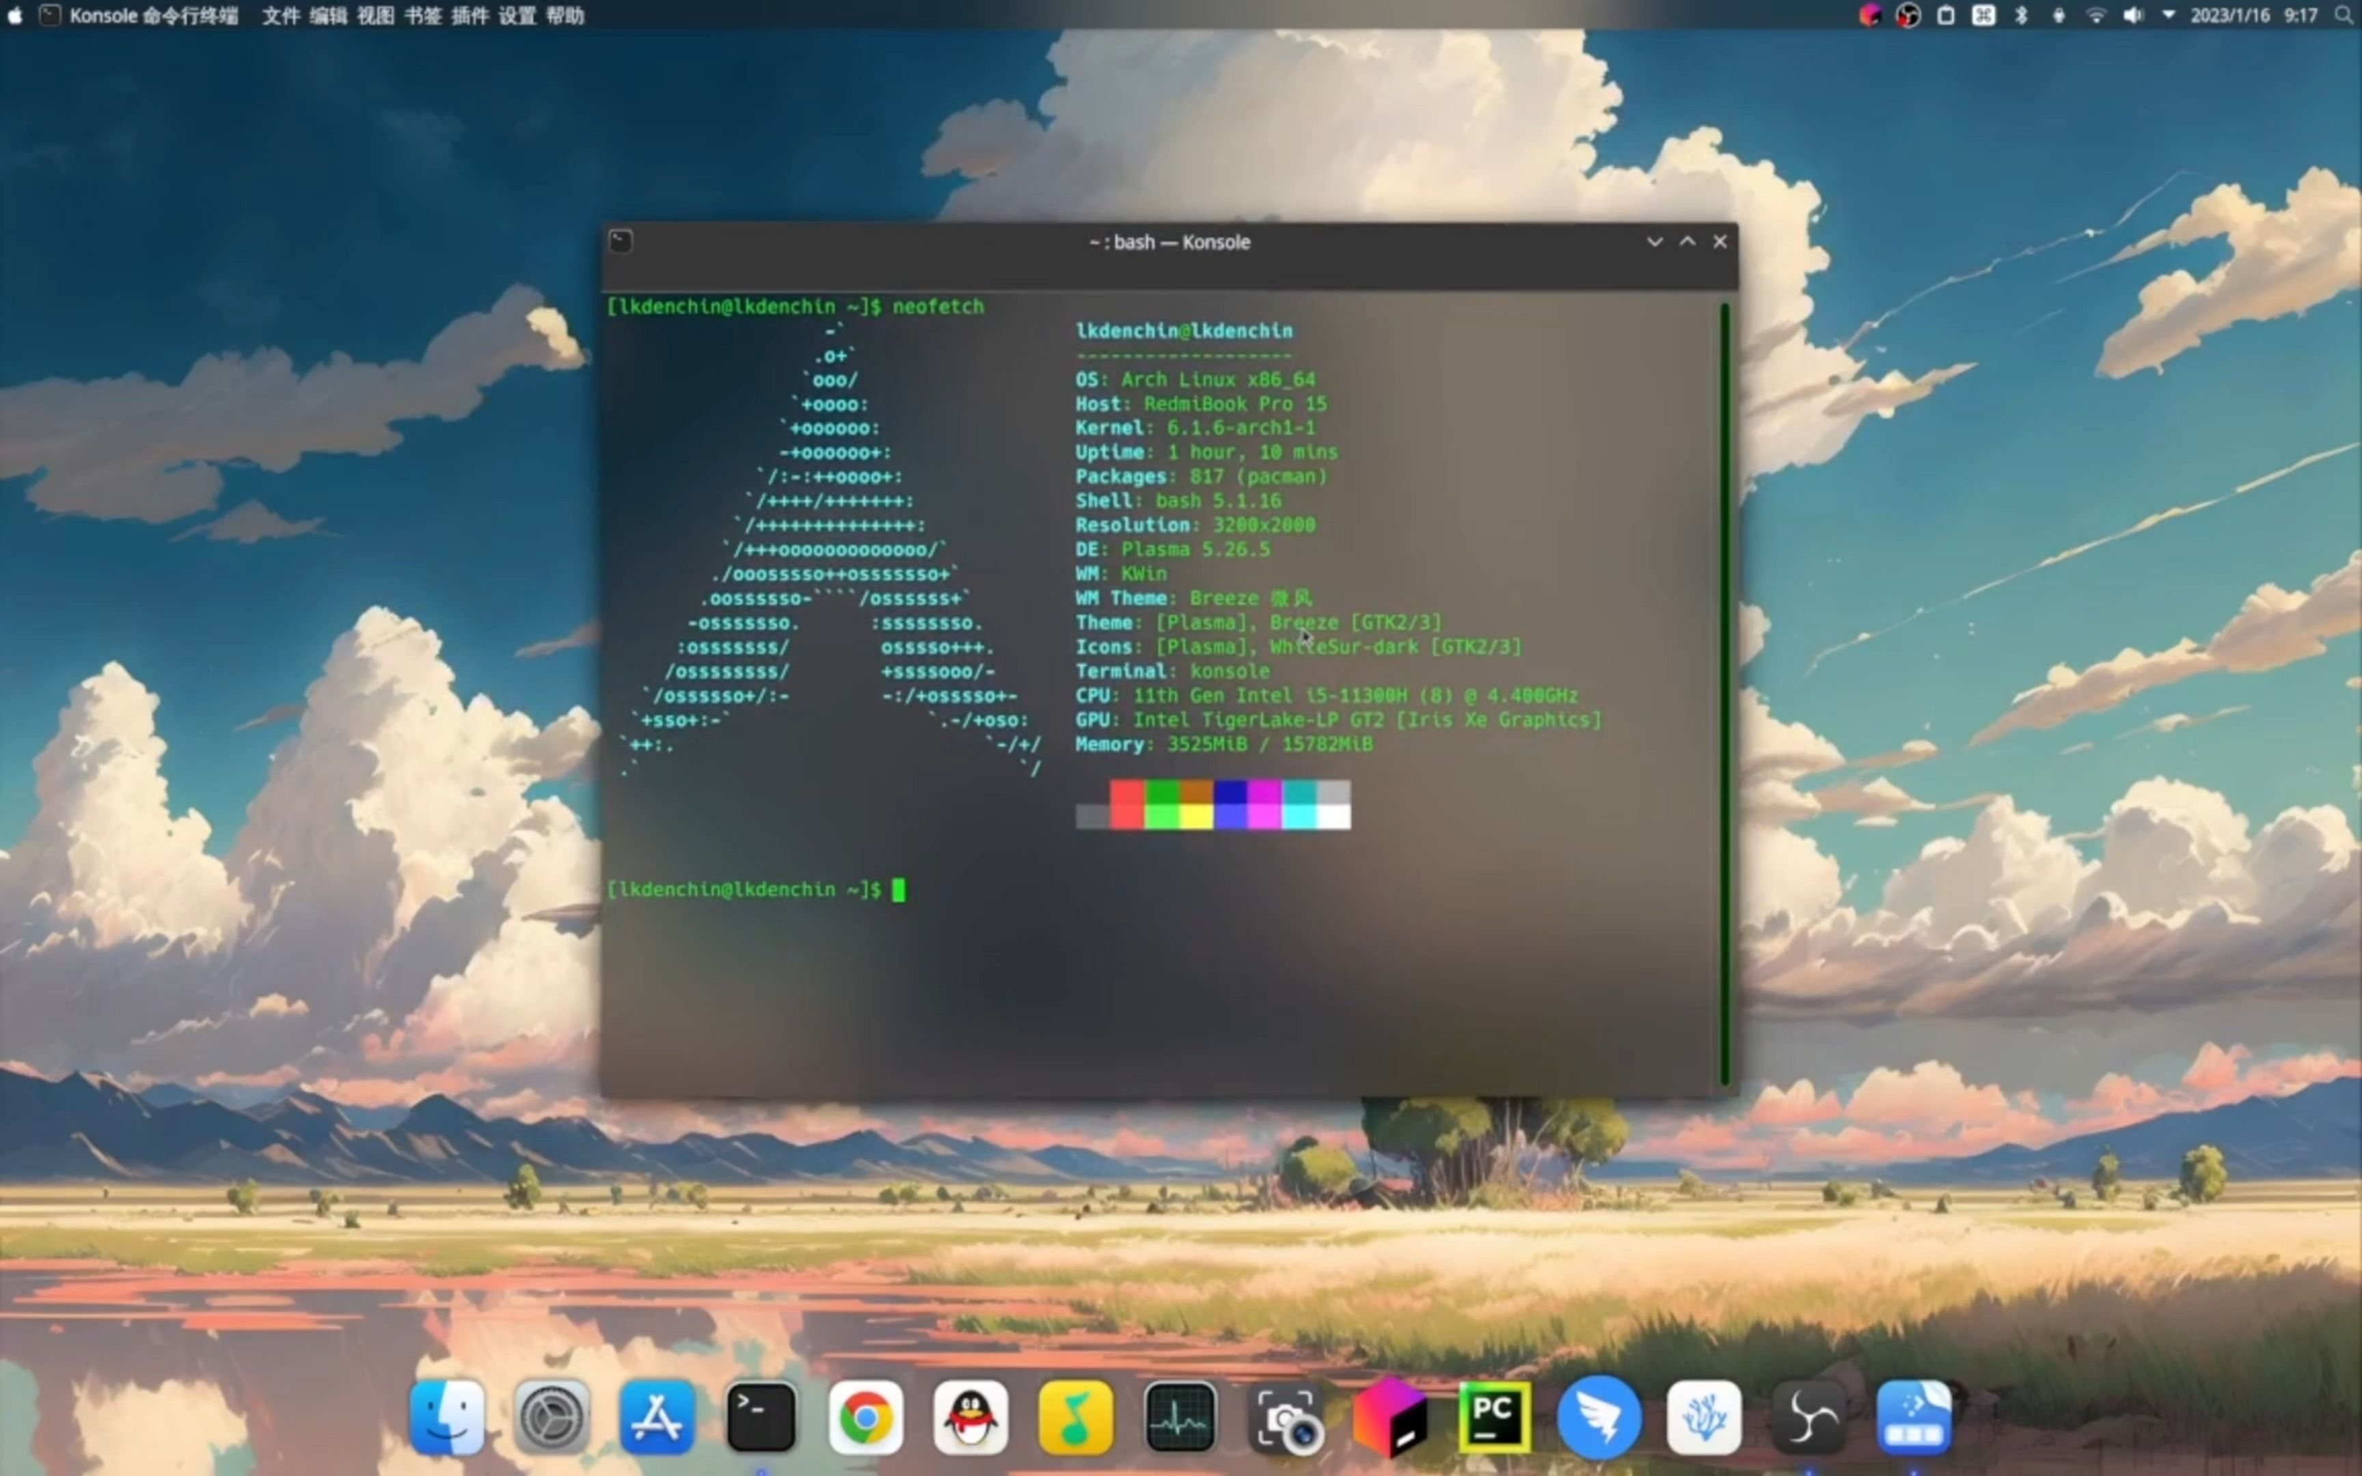Open the QQ messenger app

click(x=969, y=1417)
